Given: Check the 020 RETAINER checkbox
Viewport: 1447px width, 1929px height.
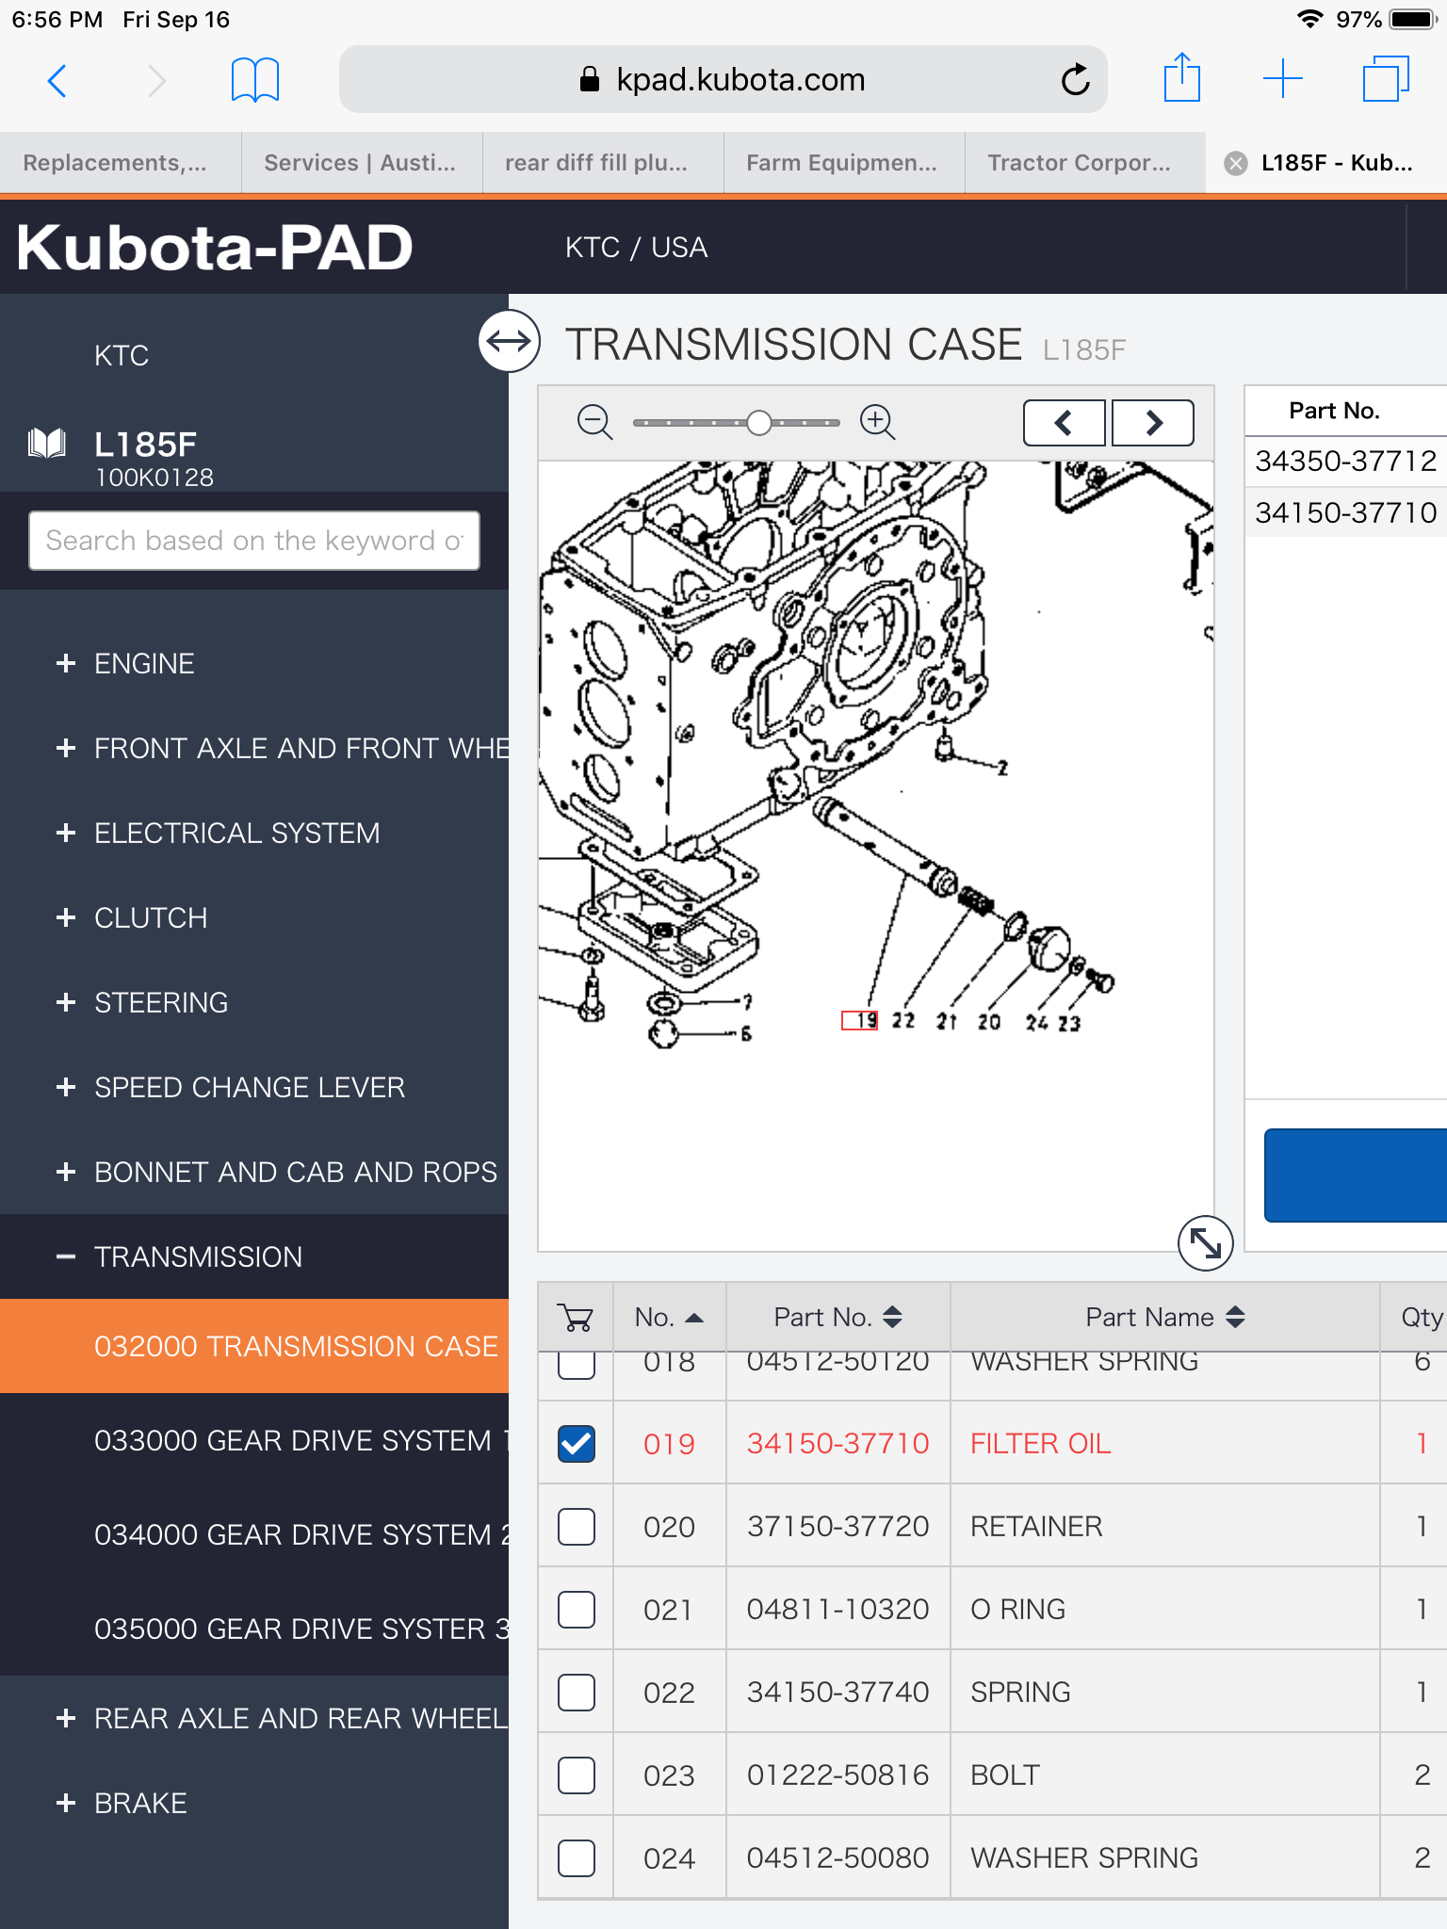Looking at the screenshot, I should click(577, 1526).
